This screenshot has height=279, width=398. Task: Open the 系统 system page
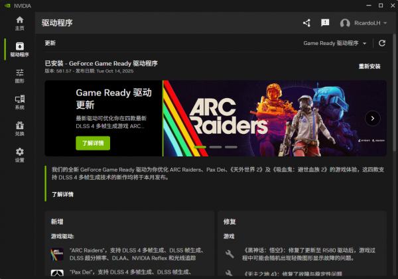pos(19,102)
